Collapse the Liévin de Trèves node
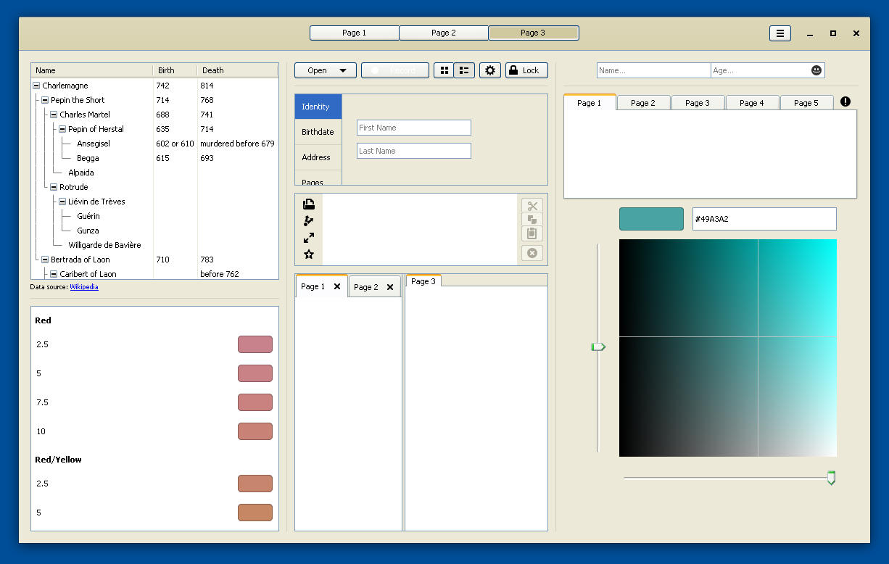889x564 pixels. coord(62,202)
